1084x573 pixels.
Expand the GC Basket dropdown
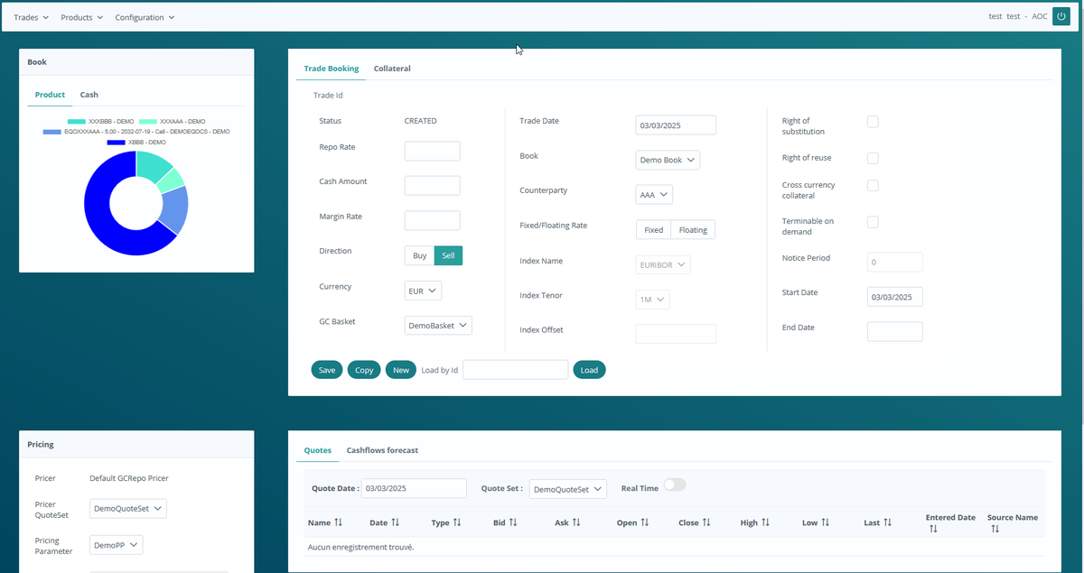(438, 326)
